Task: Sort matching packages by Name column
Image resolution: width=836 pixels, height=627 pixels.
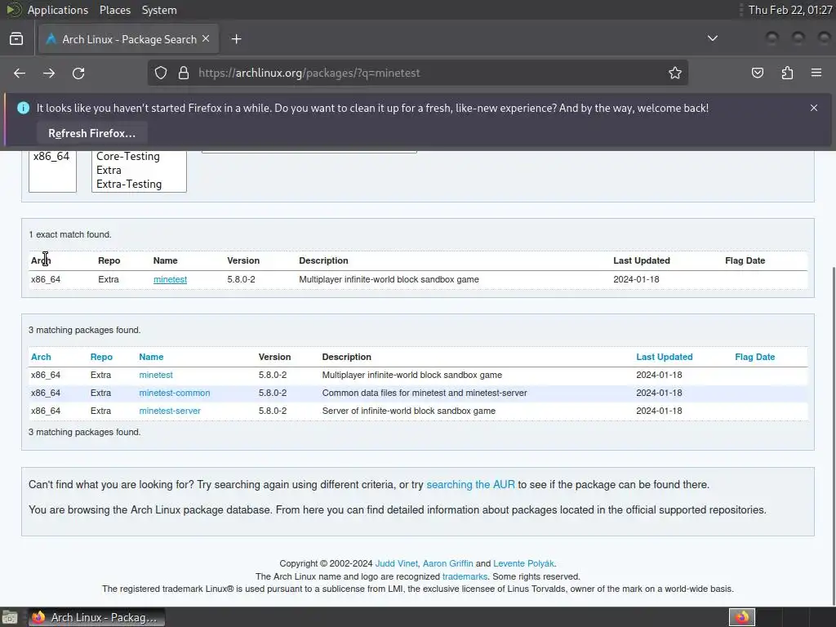Action: click(151, 357)
